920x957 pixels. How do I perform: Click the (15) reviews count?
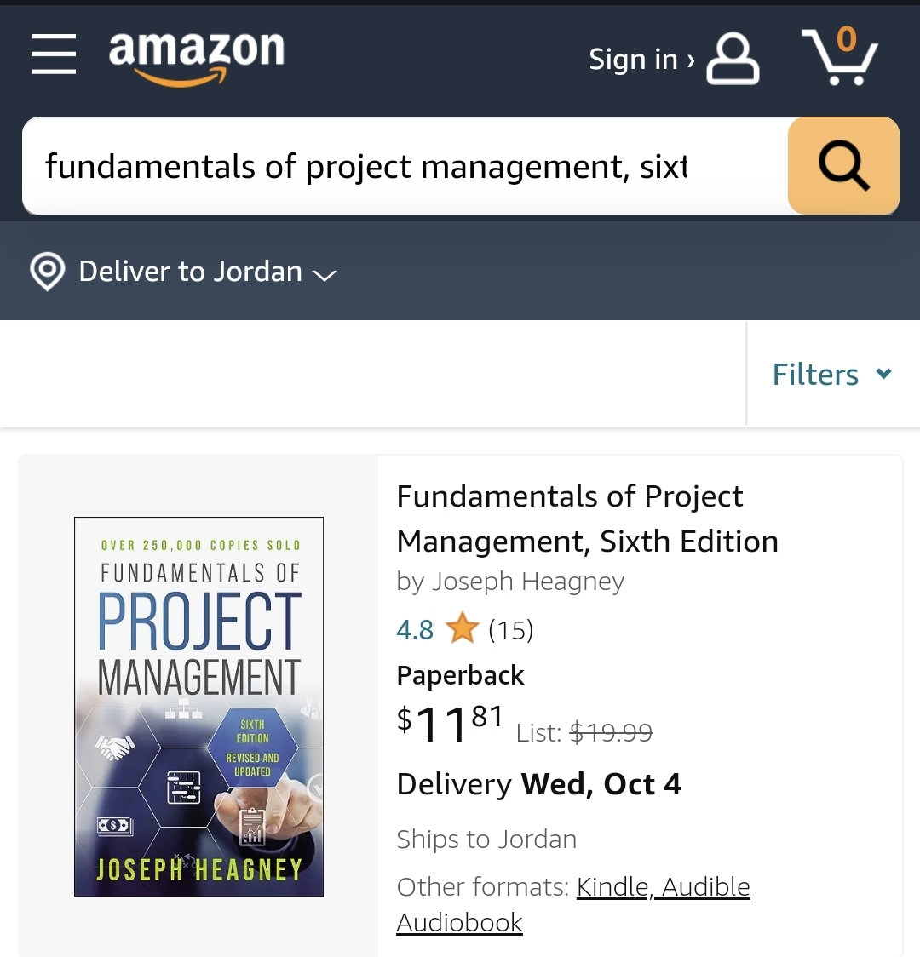(510, 630)
